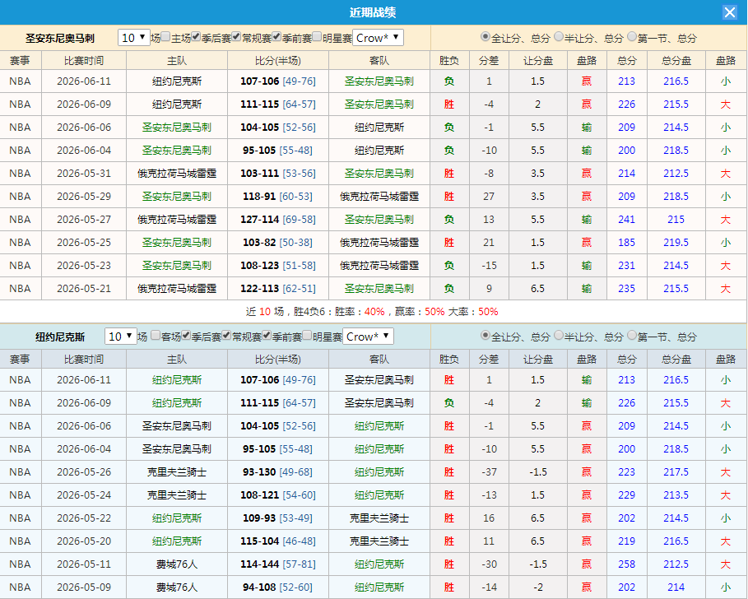This screenshot has width=748, height=599.
Task: Toggle 明星赛 checkbox in 纽约尼克斯 section
Action: point(307,335)
